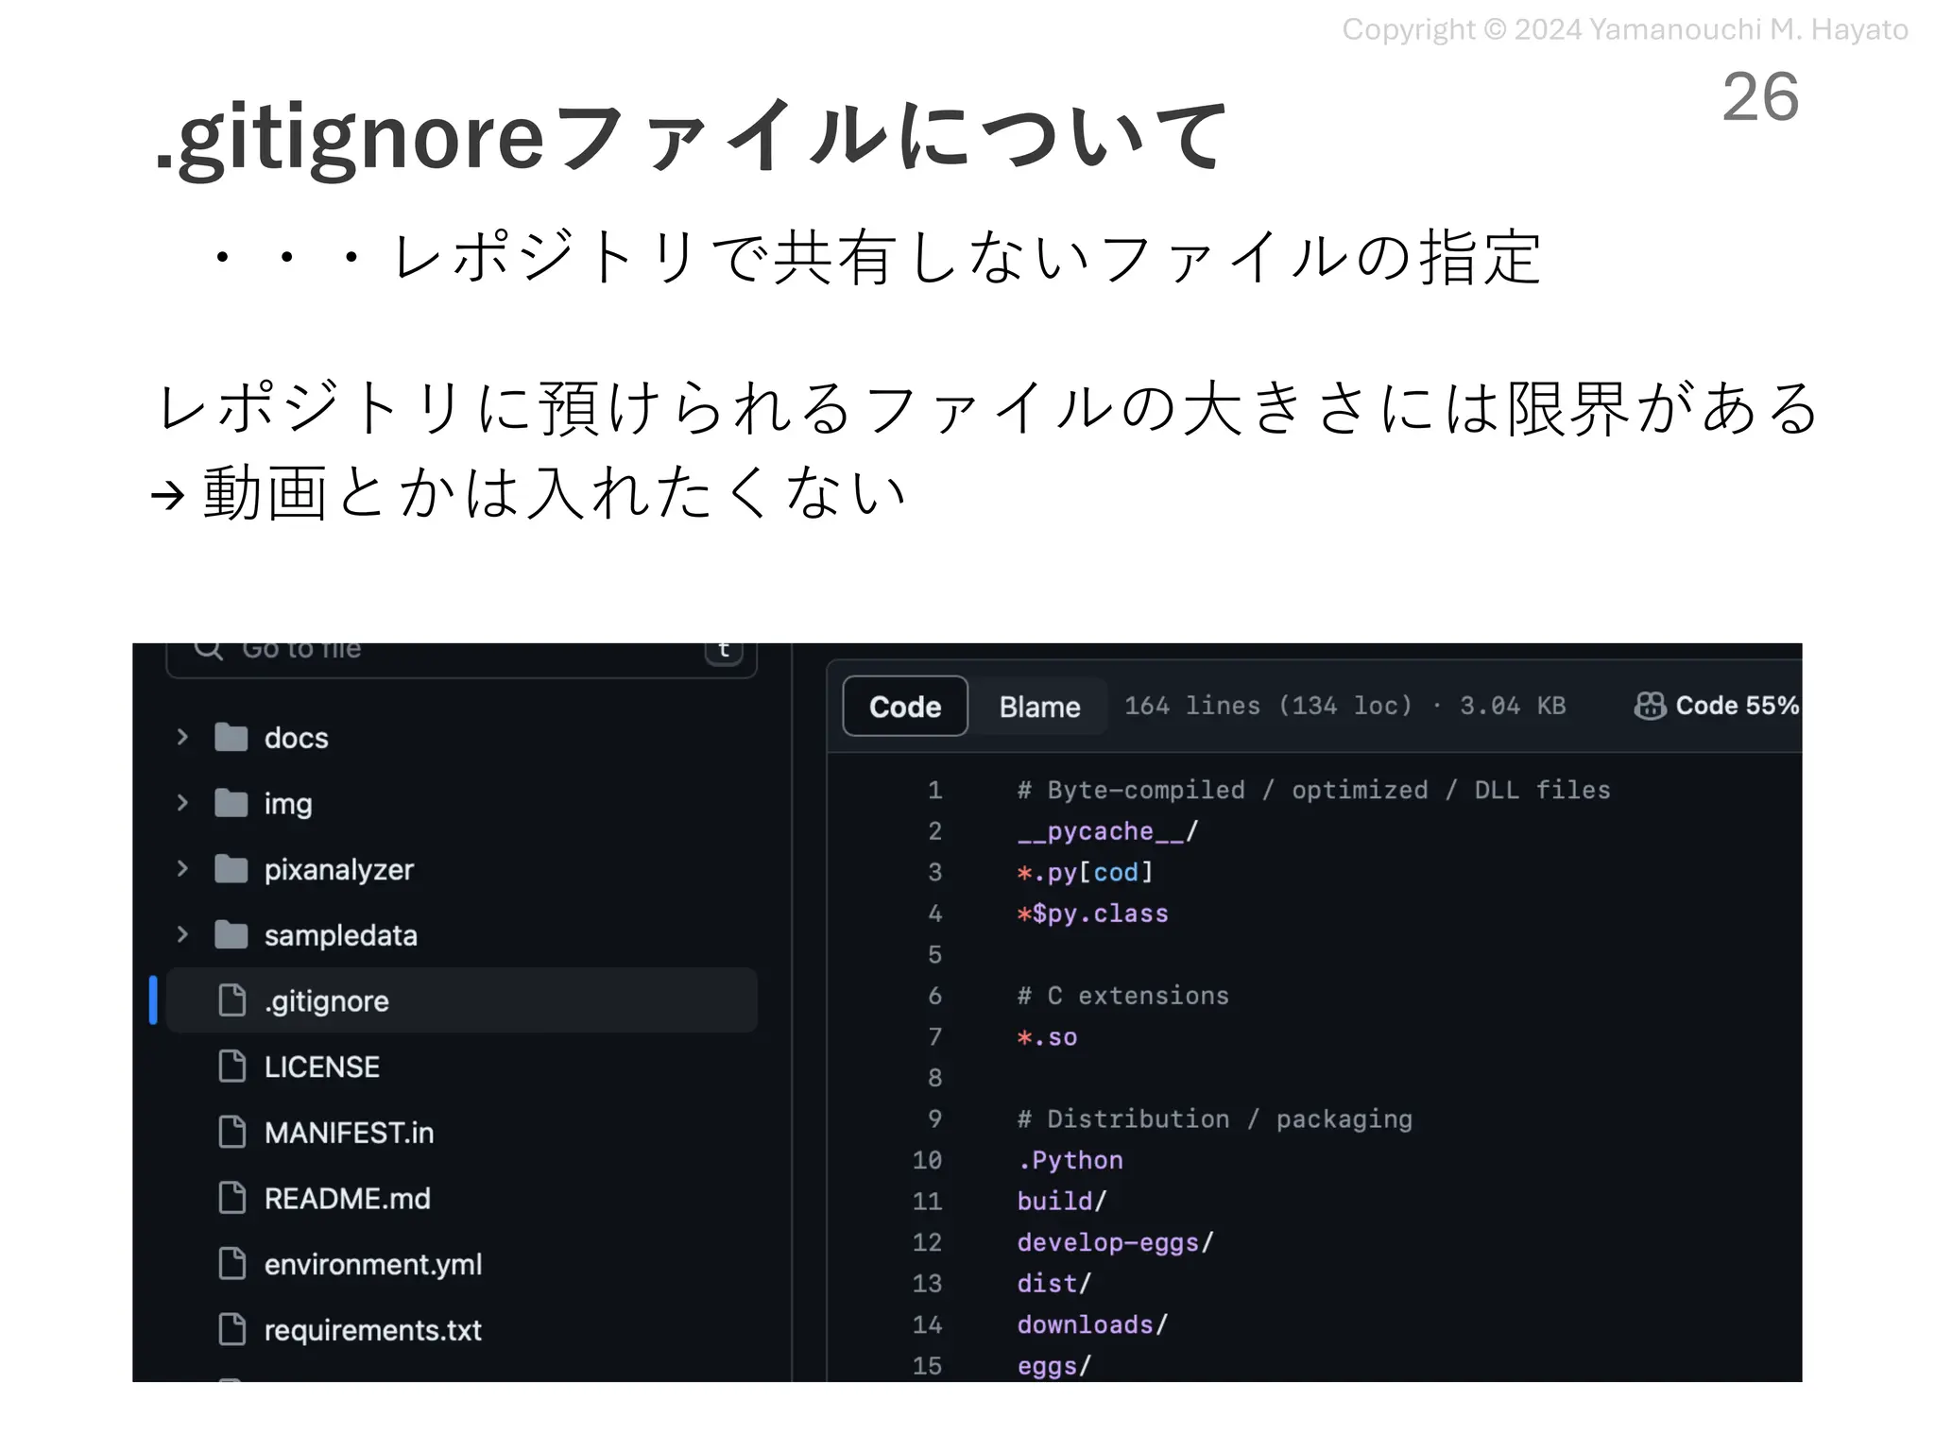Open the MANIFEST.in file
The height and width of the screenshot is (1451, 1935).
coord(350,1133)
